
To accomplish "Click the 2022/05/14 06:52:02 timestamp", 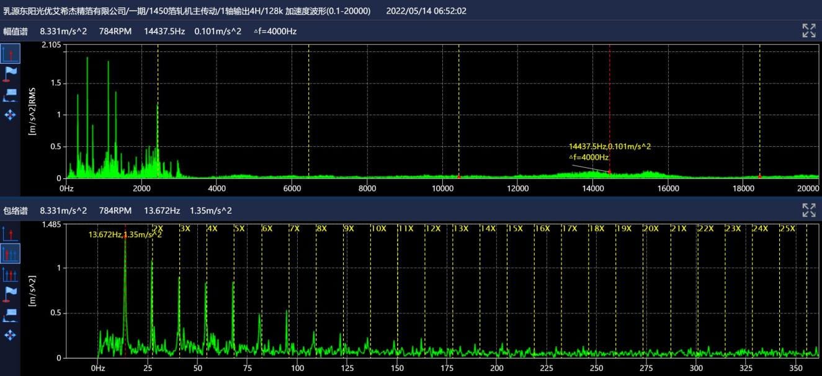I will [426, 11].
